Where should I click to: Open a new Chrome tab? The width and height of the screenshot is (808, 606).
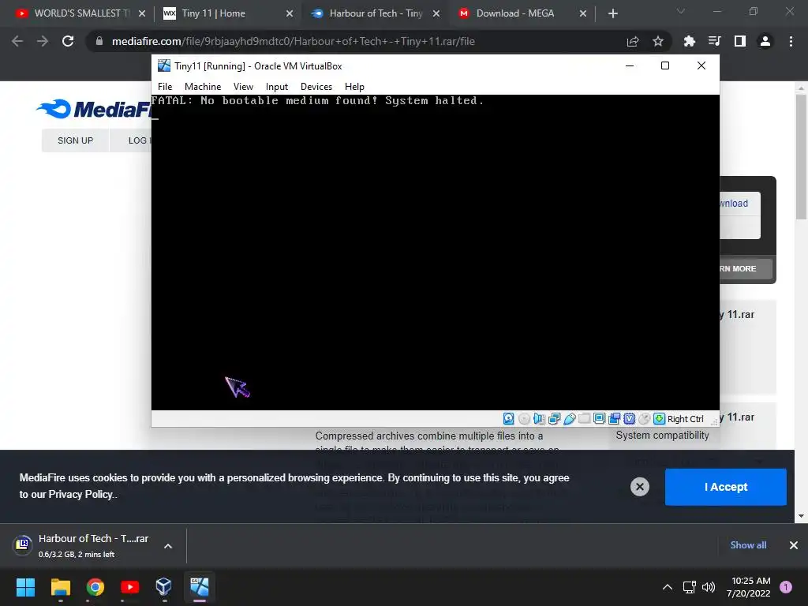coord(612,13)
